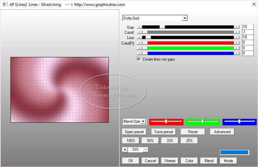Viewport: 258px width, 167px height.
Task: Click the Line slider left arrow
Action: coord(139,37)
